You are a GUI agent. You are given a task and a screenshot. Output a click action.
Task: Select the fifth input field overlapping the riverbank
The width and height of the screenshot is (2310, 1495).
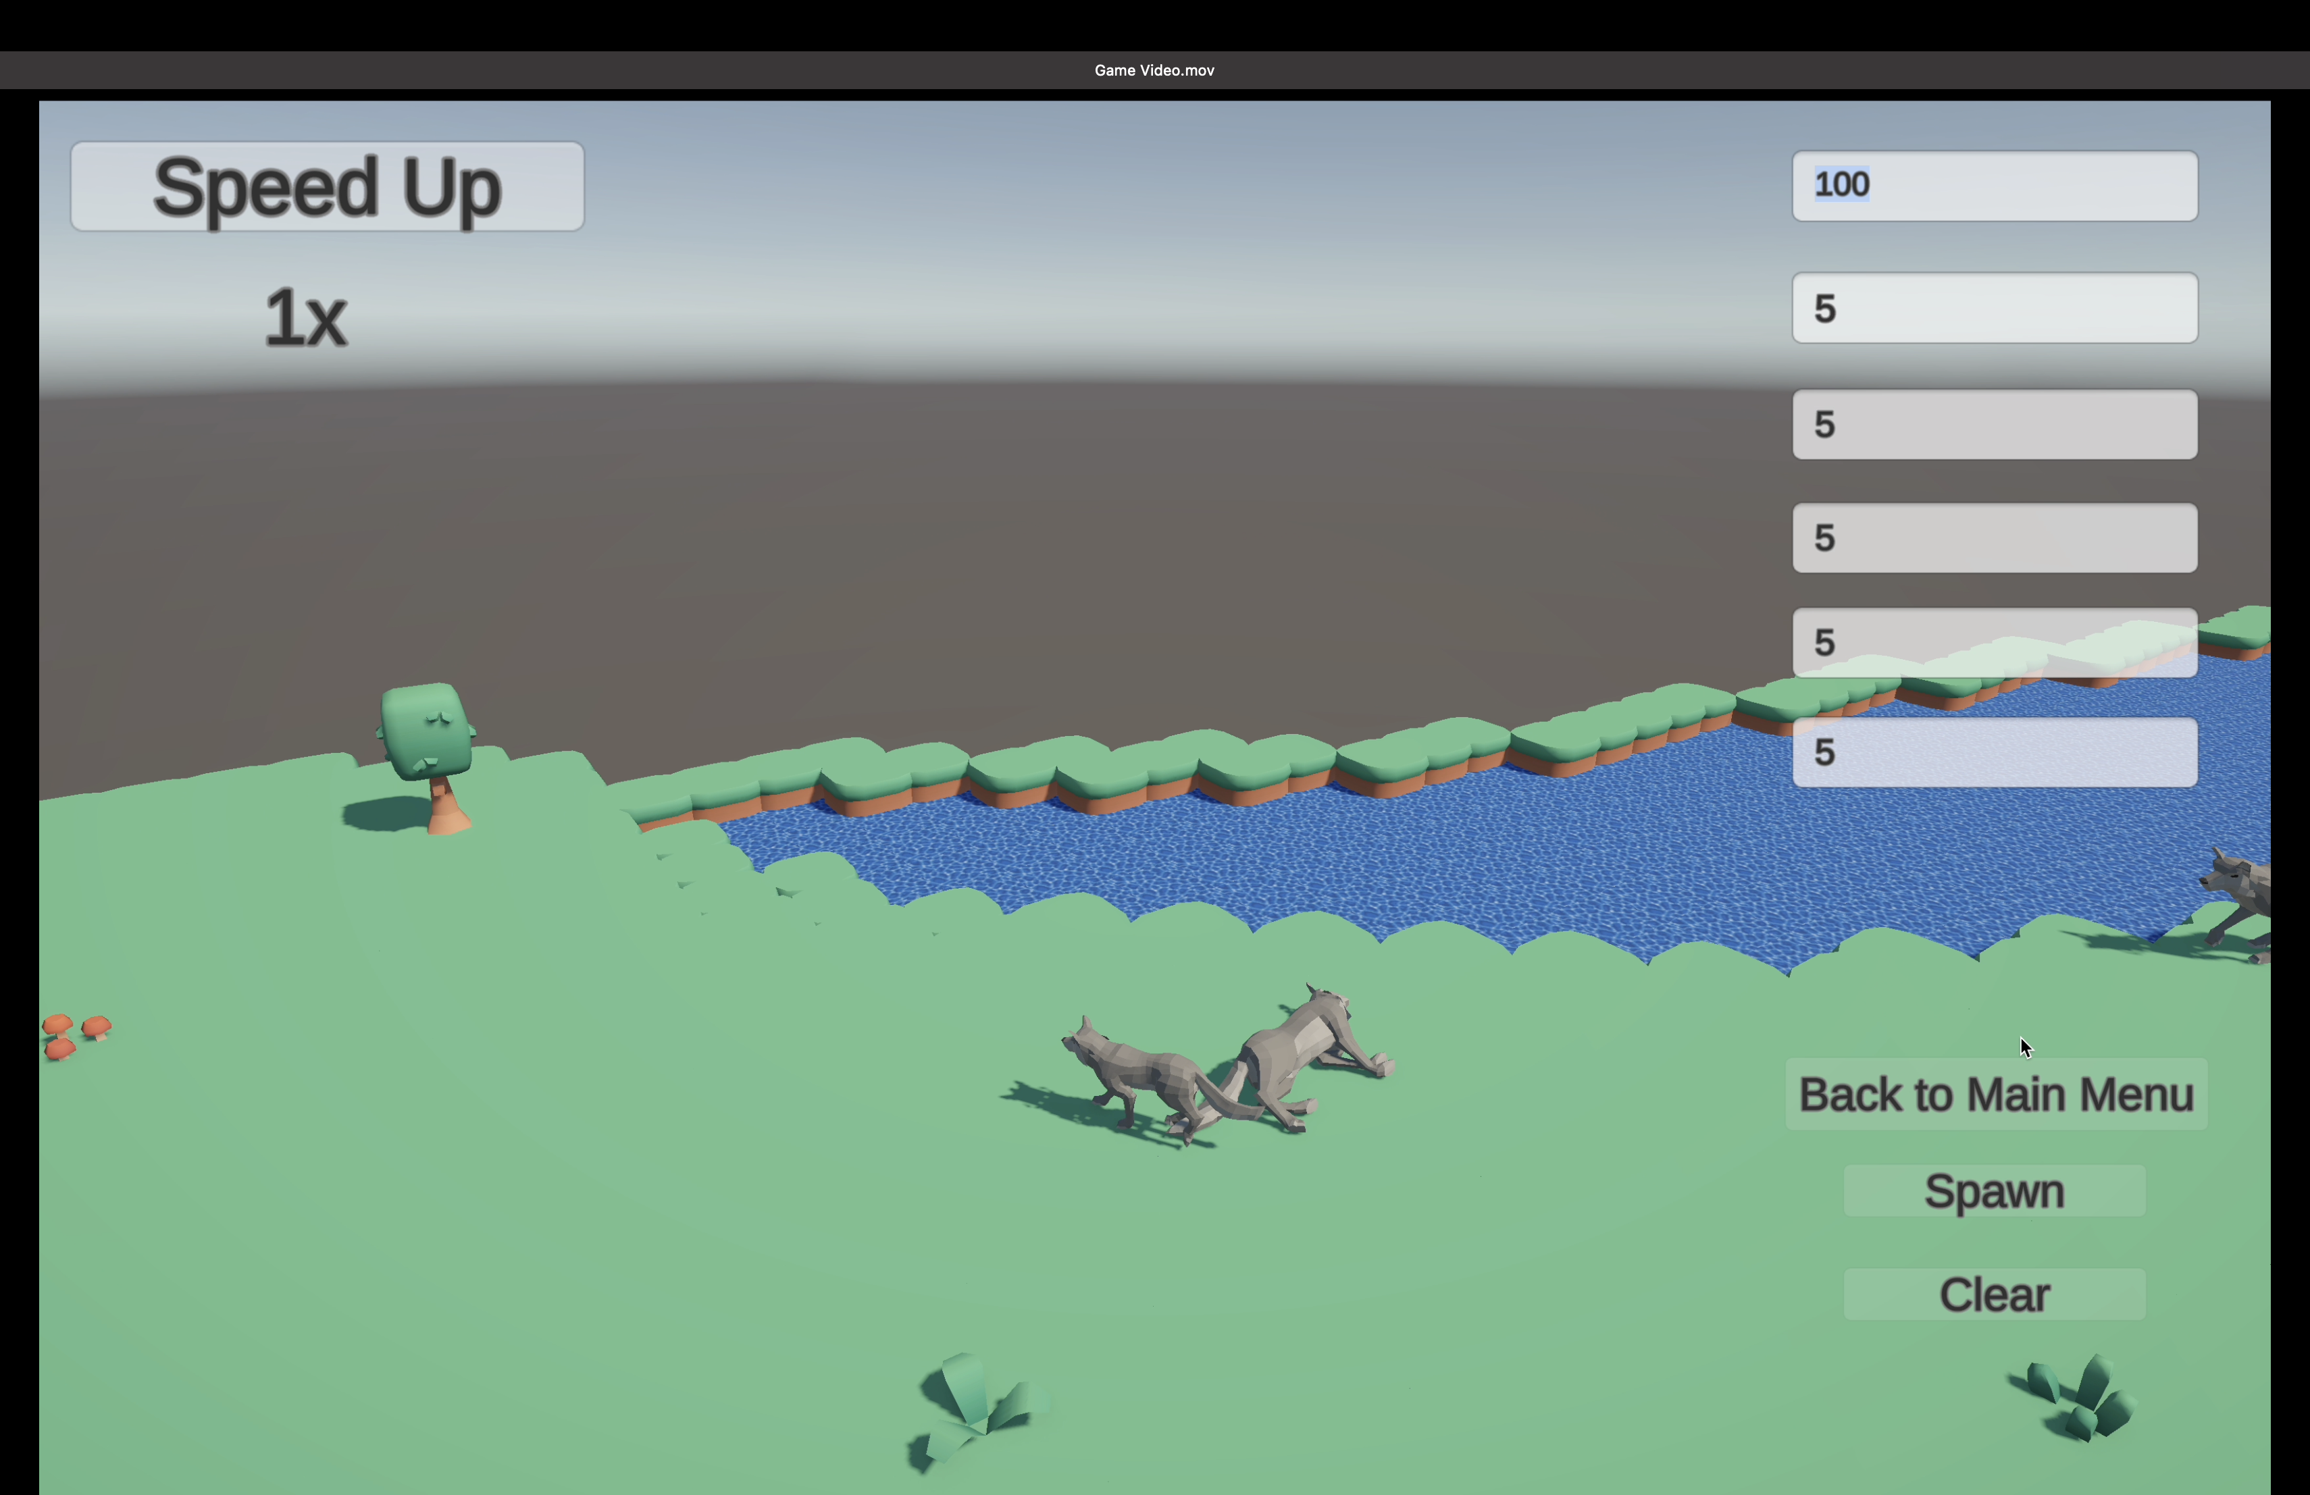1994,642
